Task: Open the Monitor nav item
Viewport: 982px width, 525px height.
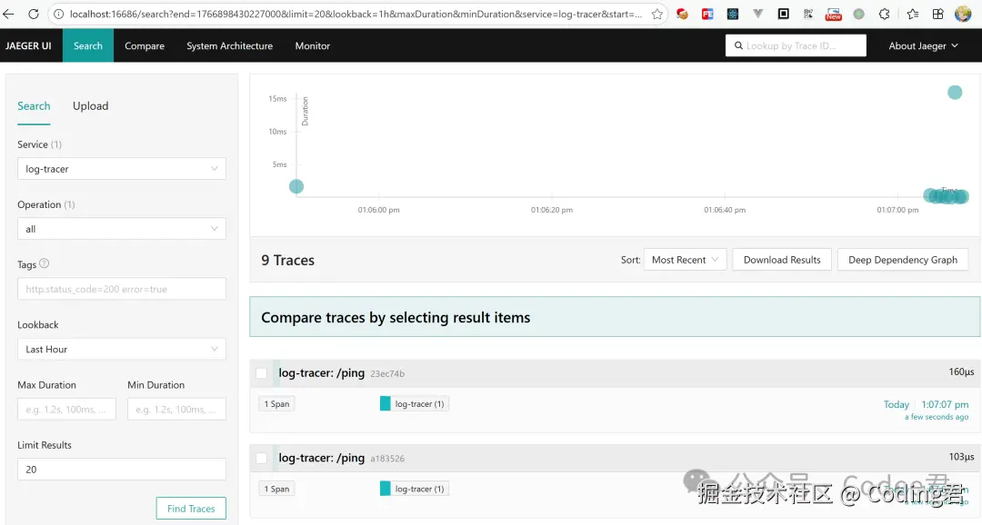Action: 312,45
